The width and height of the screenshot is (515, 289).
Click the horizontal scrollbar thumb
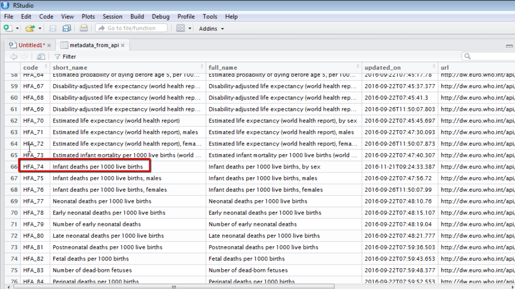(174, 287)
